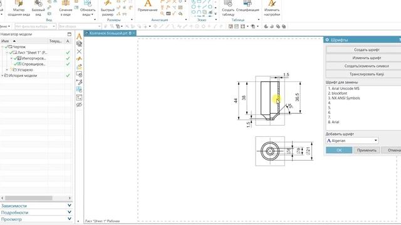The image size is (401, 225).
Task: Click the gear icon in Шрифты dialog title
Action: coord(327,40)
